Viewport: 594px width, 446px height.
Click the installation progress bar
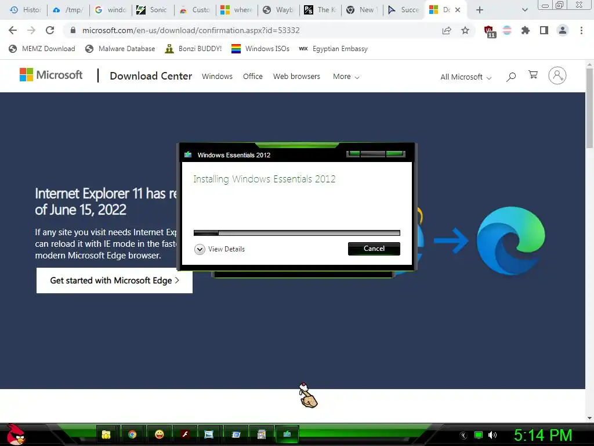pyautogui.click(x=296, y=233)
